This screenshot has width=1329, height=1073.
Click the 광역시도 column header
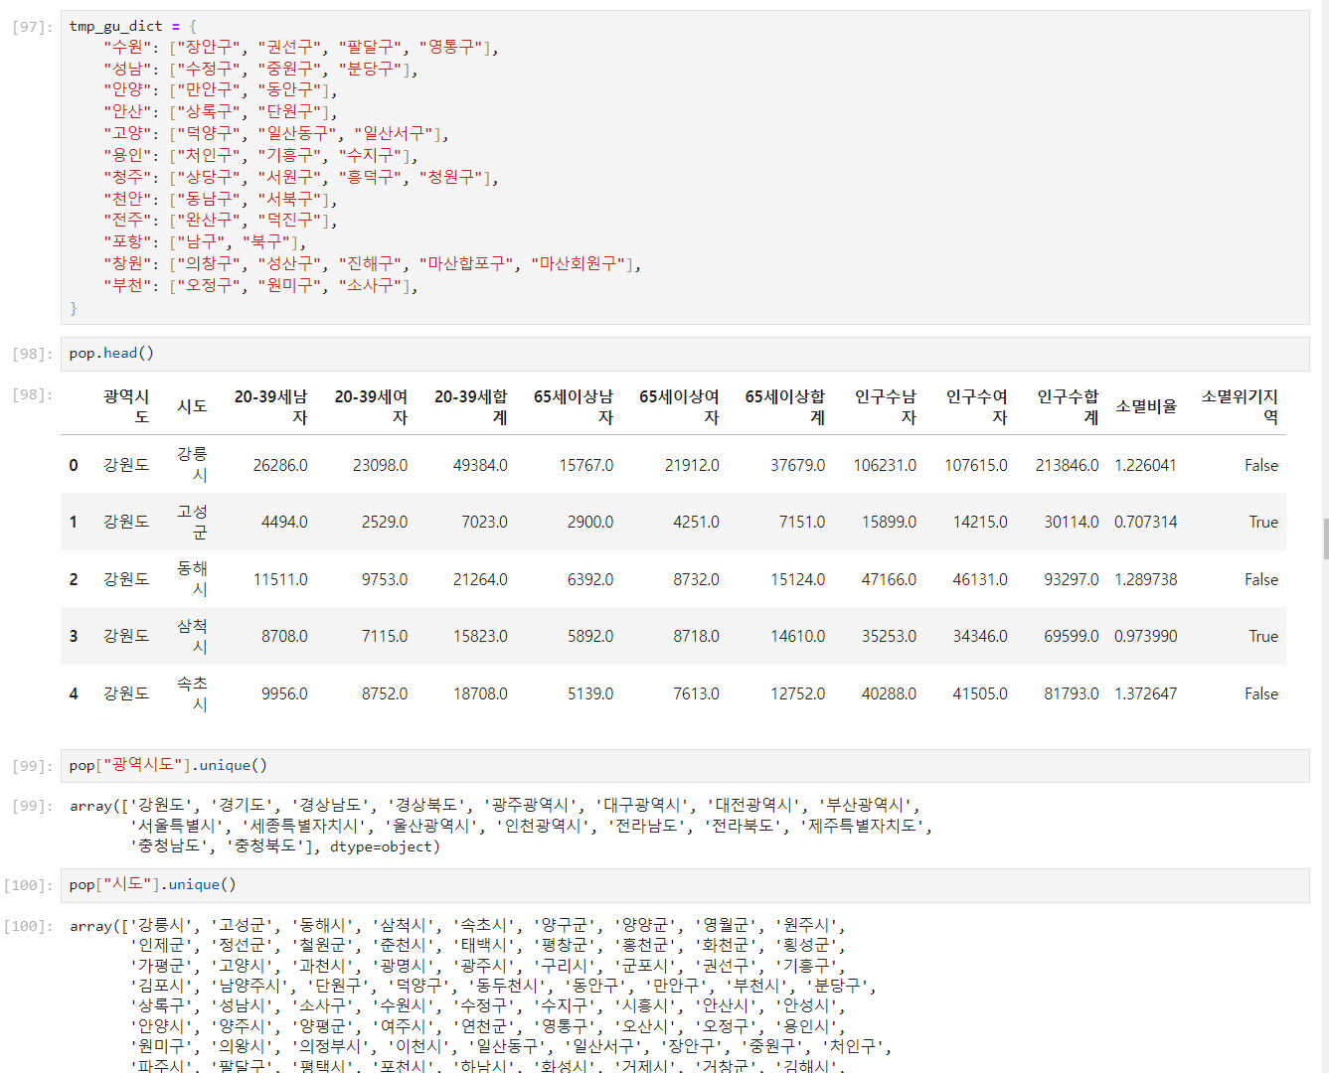coord(126,406)
